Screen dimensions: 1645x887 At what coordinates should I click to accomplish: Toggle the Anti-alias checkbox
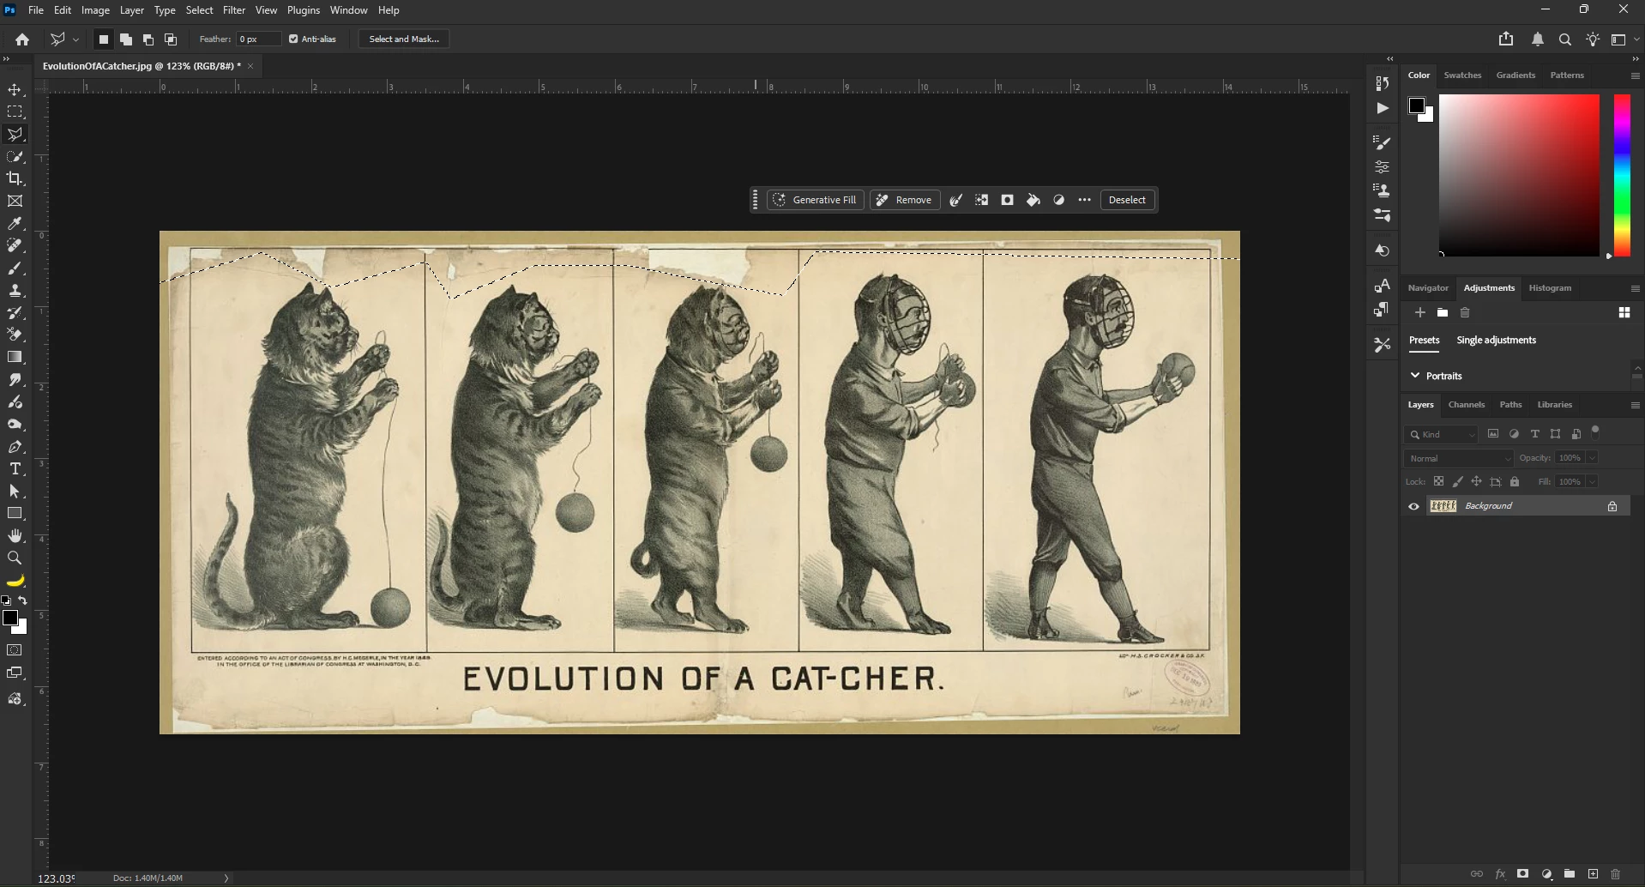(x=293, y=39)
